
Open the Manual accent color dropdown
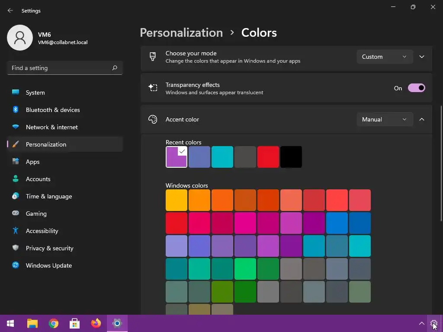385,119
